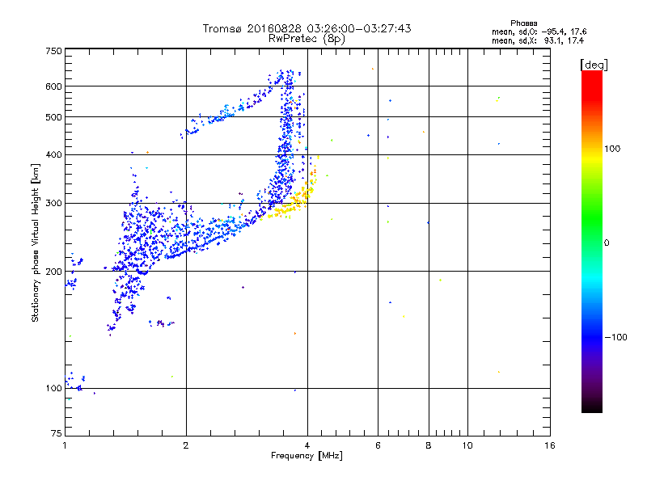Click the colorbar label "0"
Viewport: 647px width, 485px height.
pos(606,242)
